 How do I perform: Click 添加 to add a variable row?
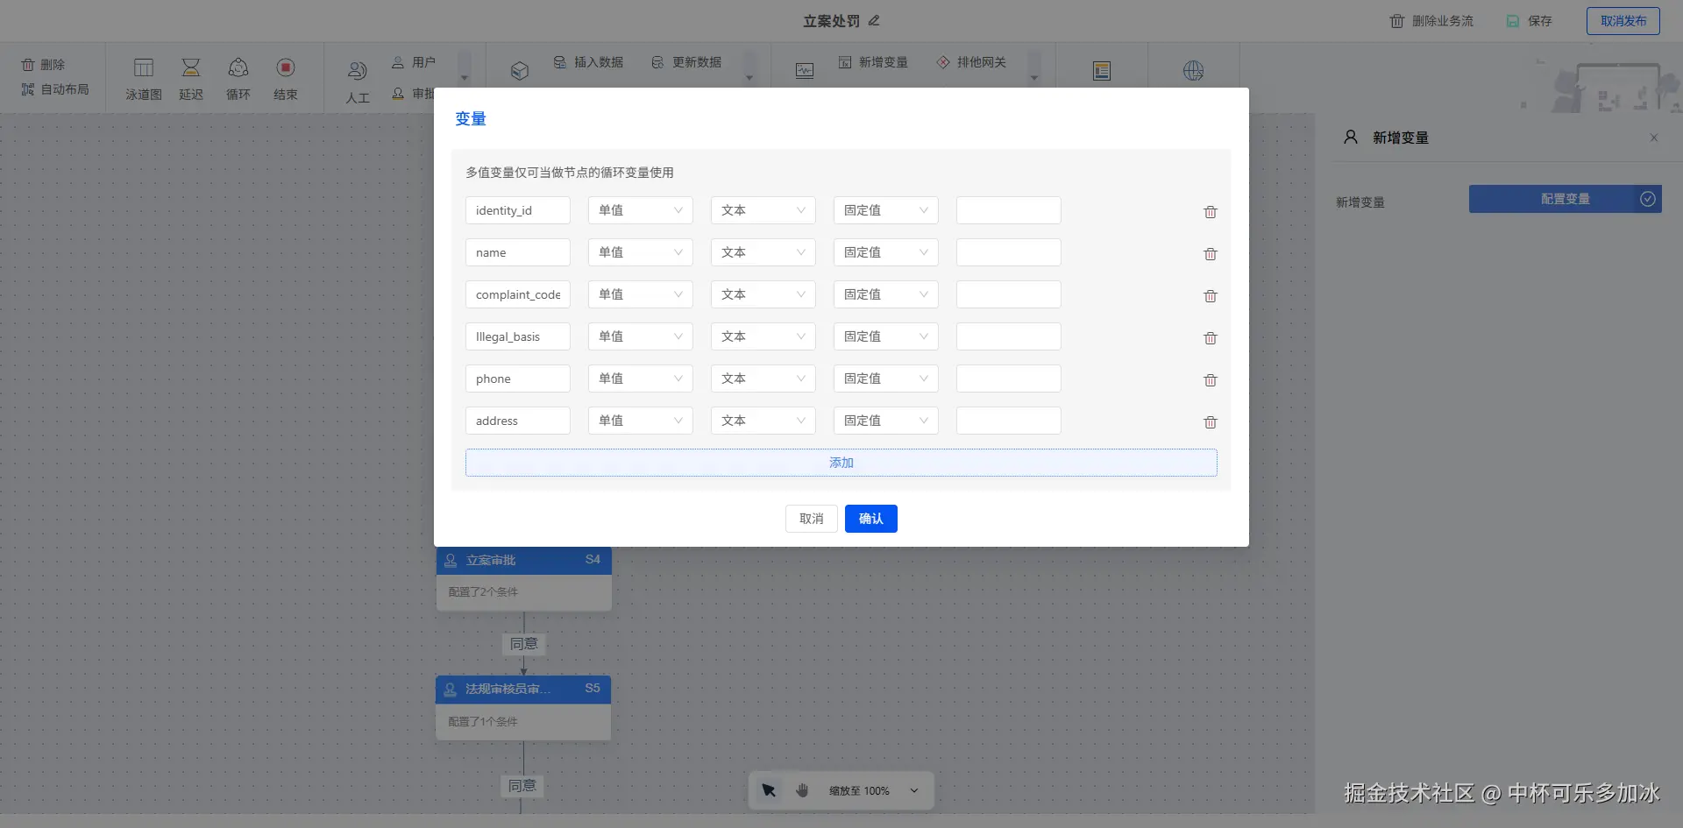pyautogui.click(x=841, y=463)
